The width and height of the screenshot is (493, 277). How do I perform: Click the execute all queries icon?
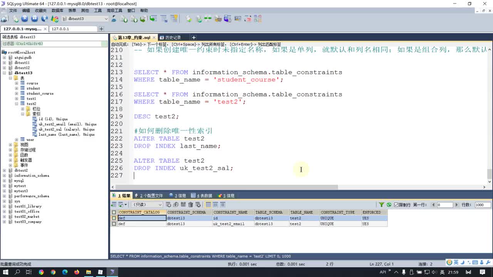coord(35,18)
